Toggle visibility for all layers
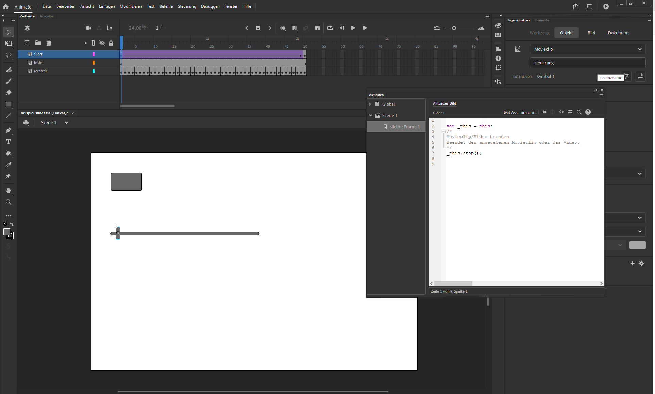Image resolution: width=655 pixels, height=394 pixels. (x=102, y=43)
